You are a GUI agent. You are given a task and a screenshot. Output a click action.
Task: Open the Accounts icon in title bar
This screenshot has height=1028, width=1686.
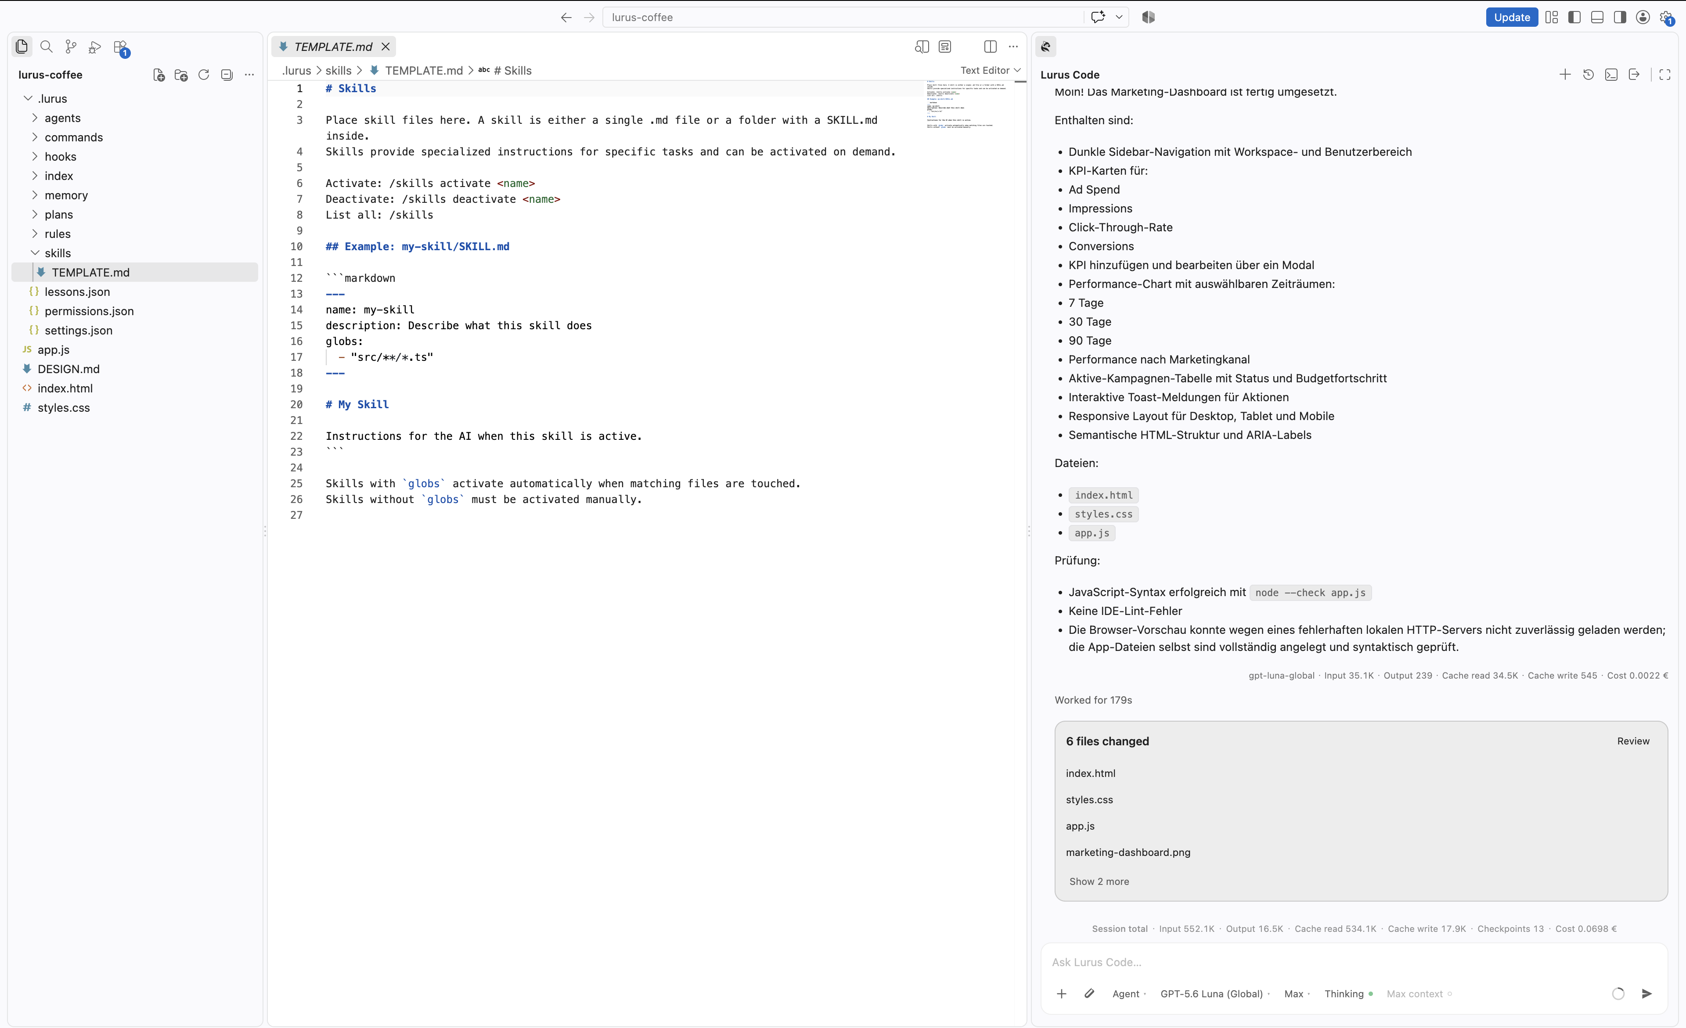pyautogui.click(x=1642, y=17)
